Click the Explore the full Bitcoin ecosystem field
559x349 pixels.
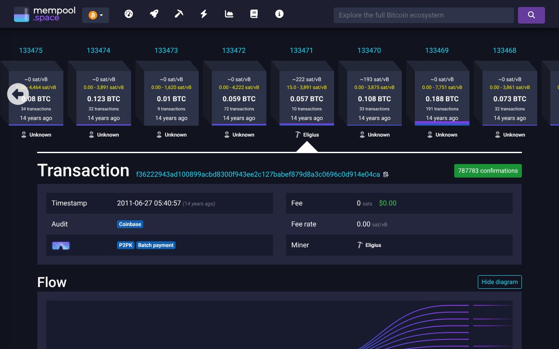click(x=424, y=15)
